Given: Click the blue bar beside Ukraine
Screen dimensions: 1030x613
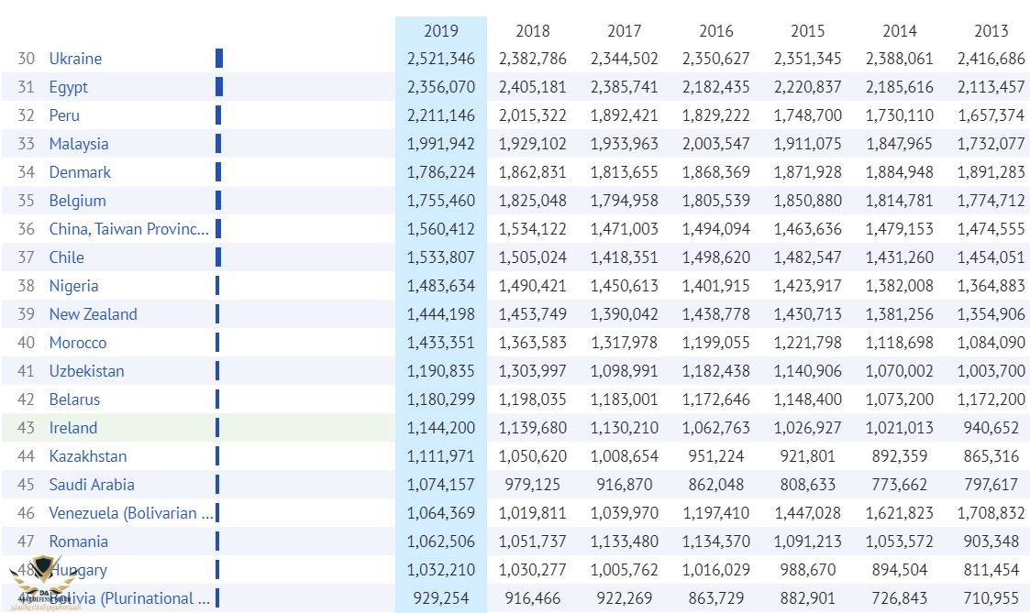Looking at the screenshot, I should (x=219, y=59).
